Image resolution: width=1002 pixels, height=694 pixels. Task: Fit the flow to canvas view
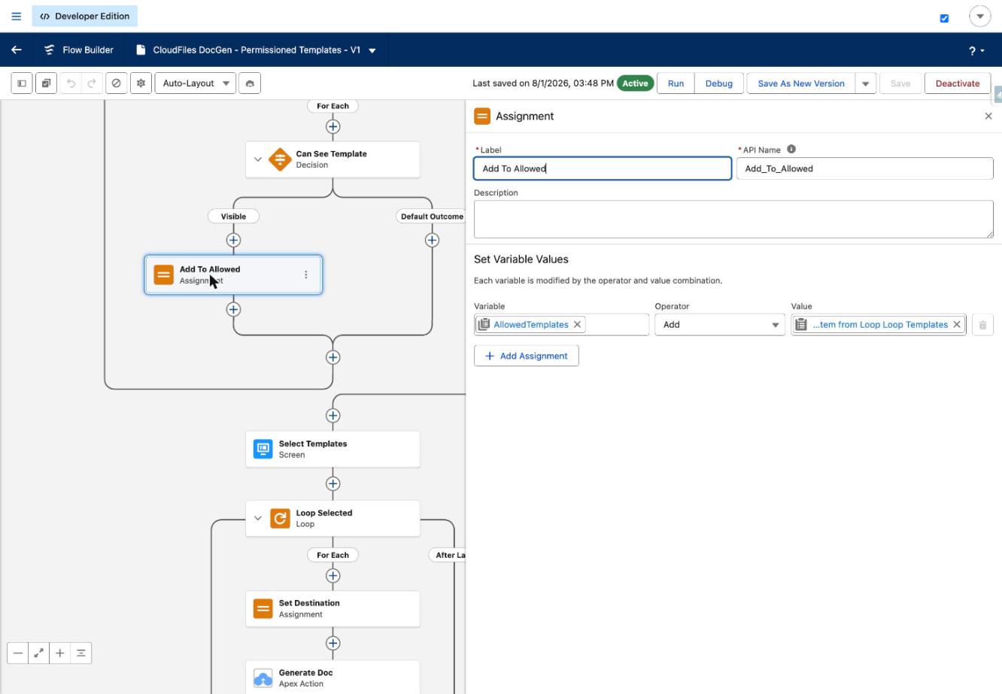(x=39, y=653)
